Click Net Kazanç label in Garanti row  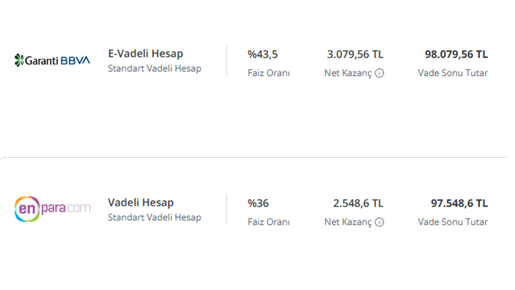click(348, 74)
